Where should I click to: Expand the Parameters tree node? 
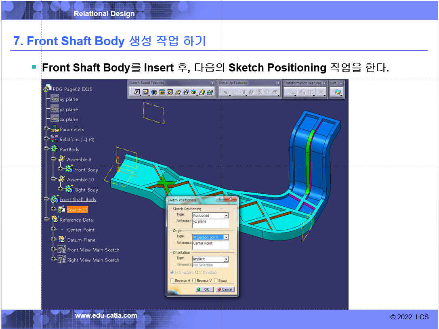(46, 129)
